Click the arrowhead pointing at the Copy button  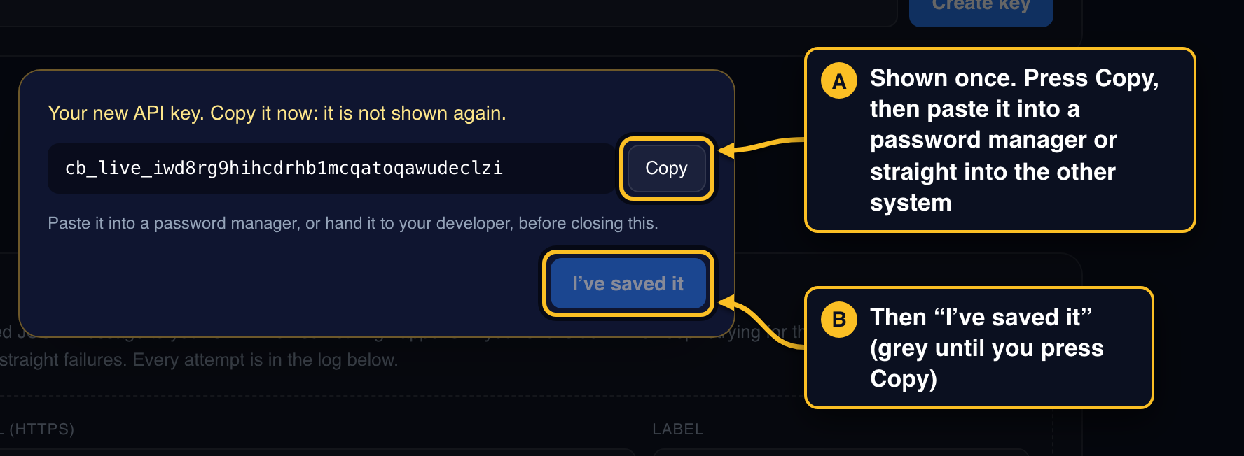[727, 150]
